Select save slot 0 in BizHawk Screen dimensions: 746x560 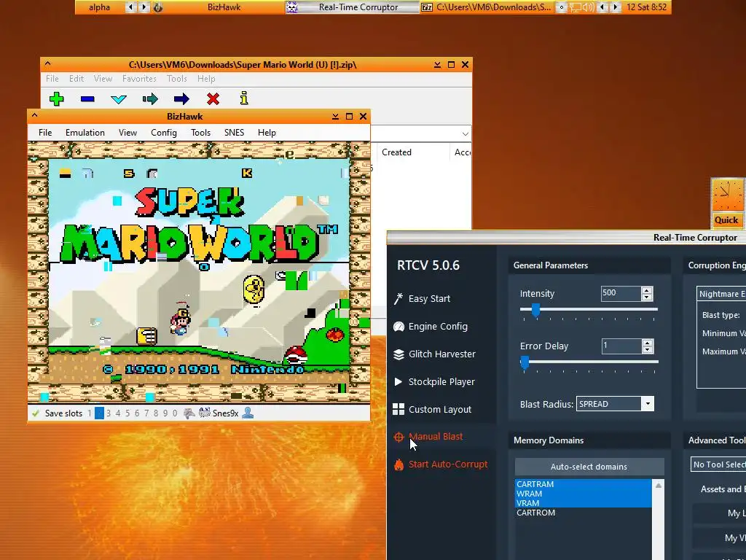(175, 413)
